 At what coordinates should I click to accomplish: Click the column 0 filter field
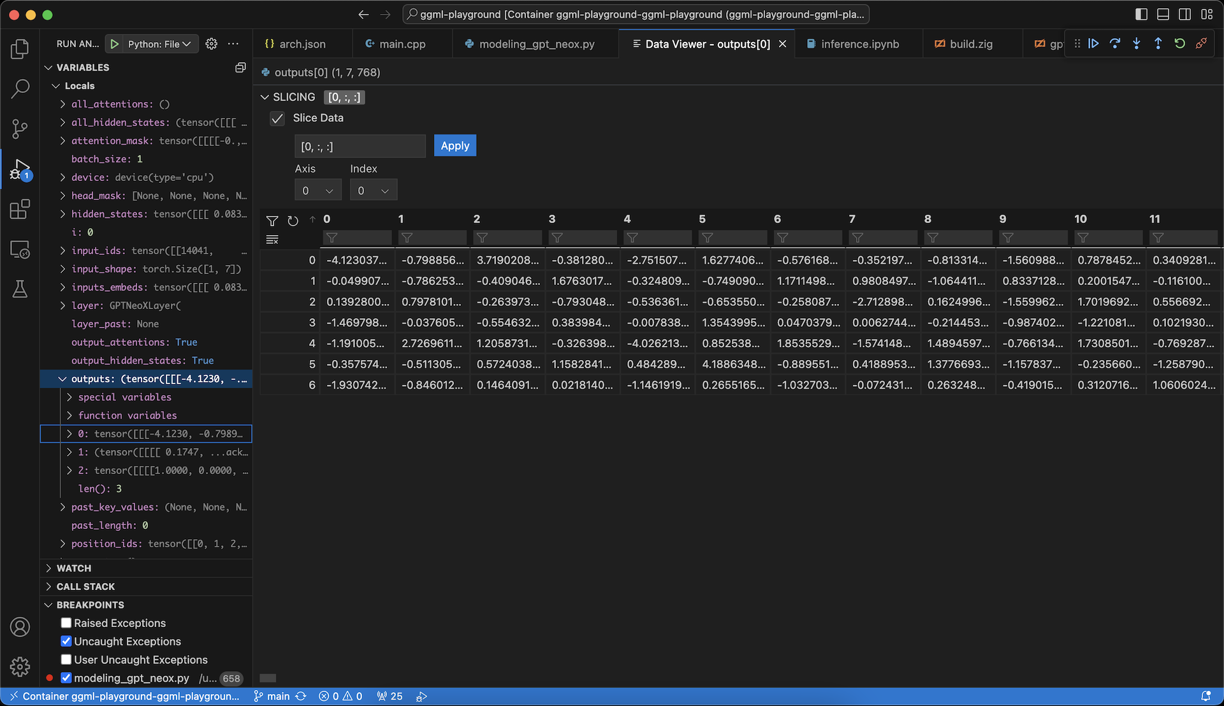click(x=357, y=238)
